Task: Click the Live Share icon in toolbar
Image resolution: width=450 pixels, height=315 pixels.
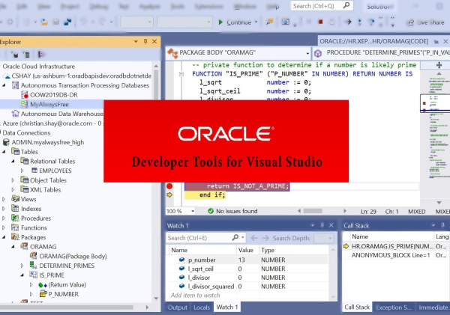Action: (x=411, y=22)
